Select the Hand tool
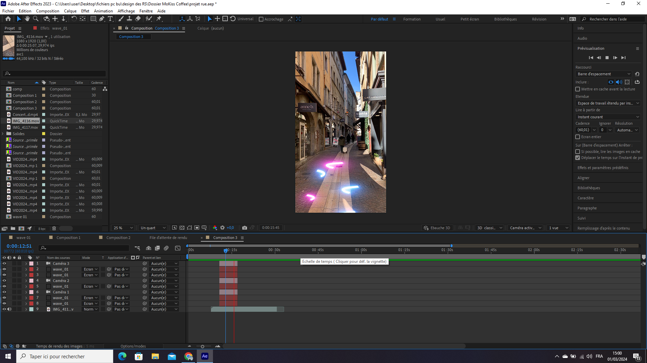647x363 pixels. tap(27, 19)
